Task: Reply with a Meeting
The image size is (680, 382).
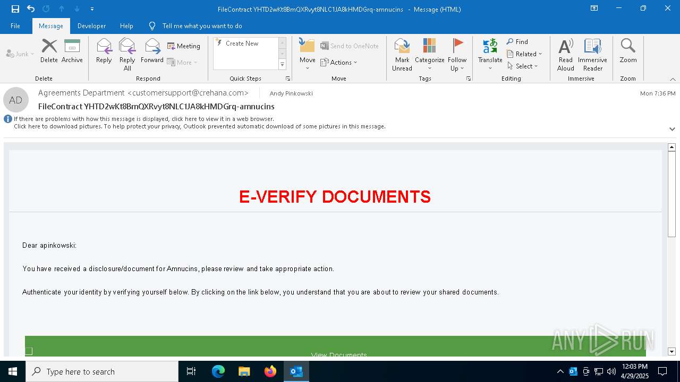Action: tap(184, 46)
